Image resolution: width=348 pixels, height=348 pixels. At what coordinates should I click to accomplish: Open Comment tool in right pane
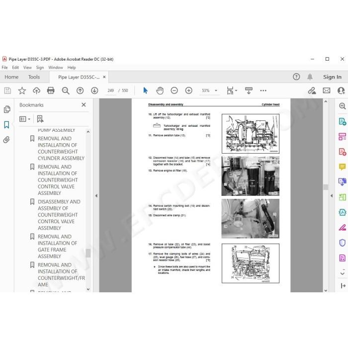(343, 167)
